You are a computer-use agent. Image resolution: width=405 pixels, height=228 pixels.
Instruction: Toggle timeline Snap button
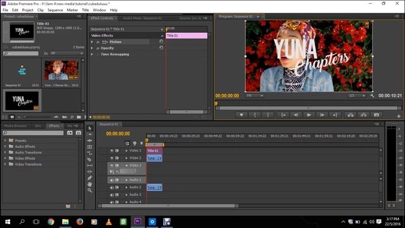tap(127, 144)
